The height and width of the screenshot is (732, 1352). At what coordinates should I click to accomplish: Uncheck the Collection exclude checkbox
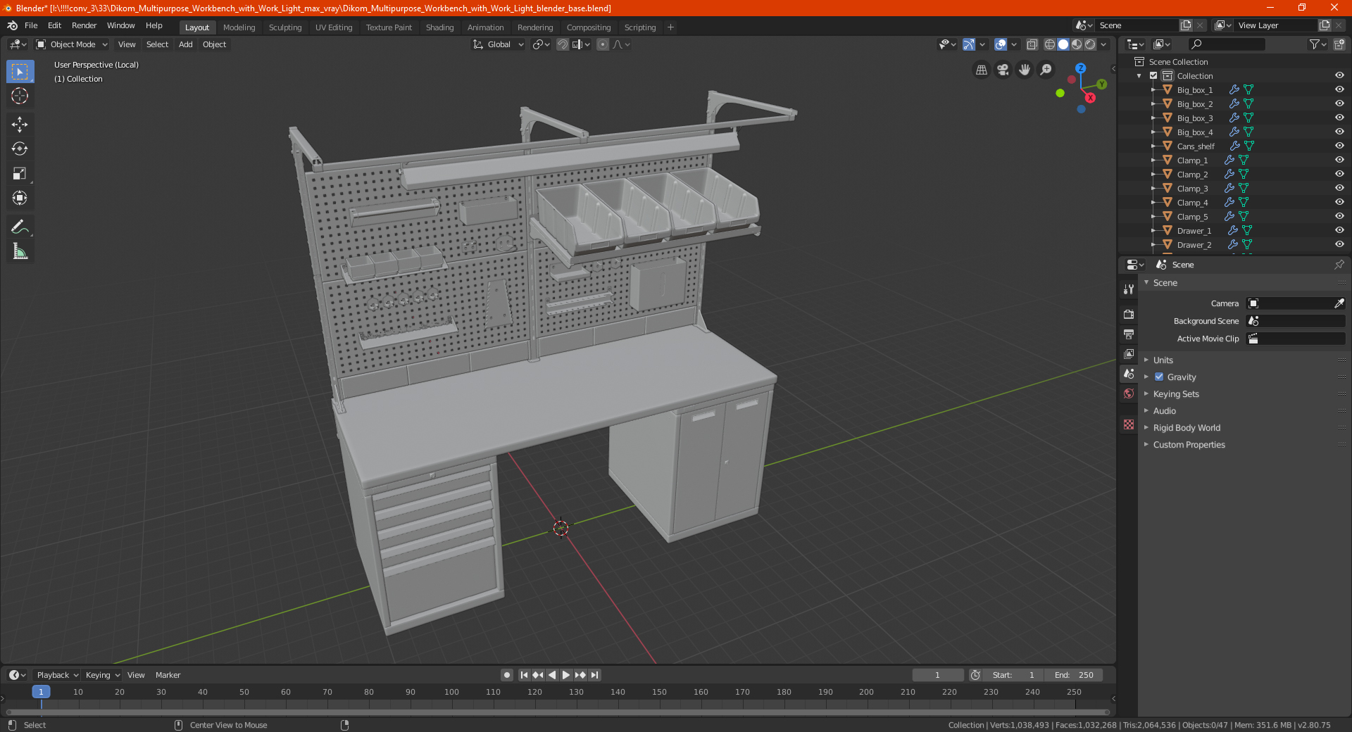click(1153, 75)
